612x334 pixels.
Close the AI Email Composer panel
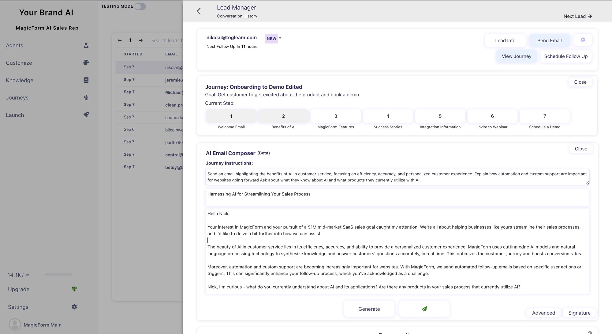click(581, 149)
